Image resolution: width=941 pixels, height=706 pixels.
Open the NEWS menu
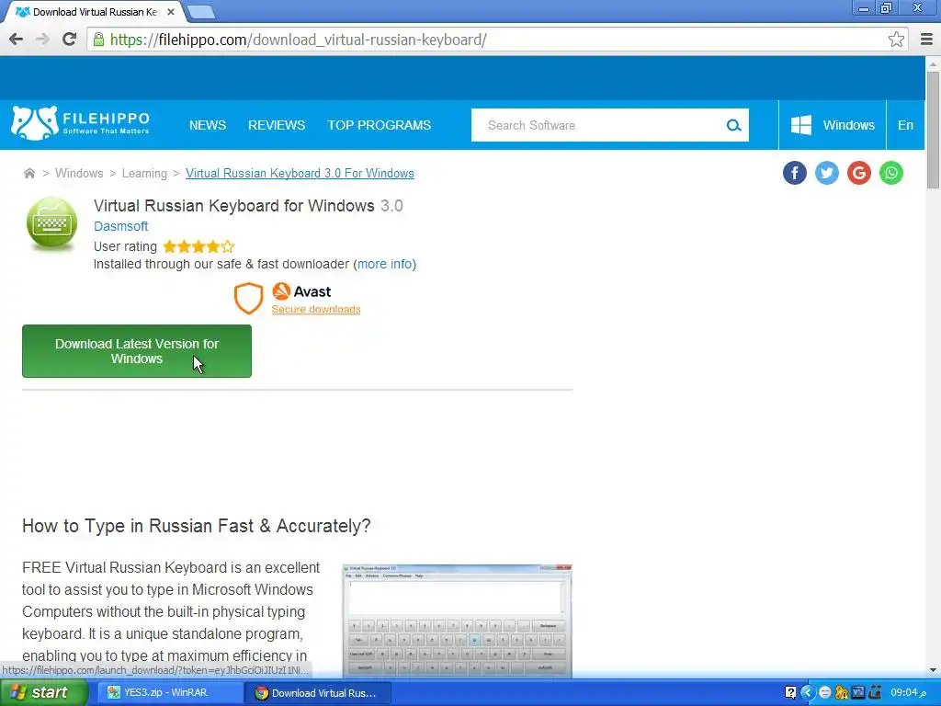coord(208,125)
